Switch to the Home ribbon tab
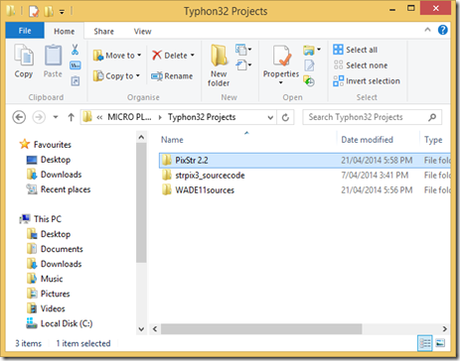The width and height of the screenshot is (460, 361). pyautogui.click(x=65, y=31)
